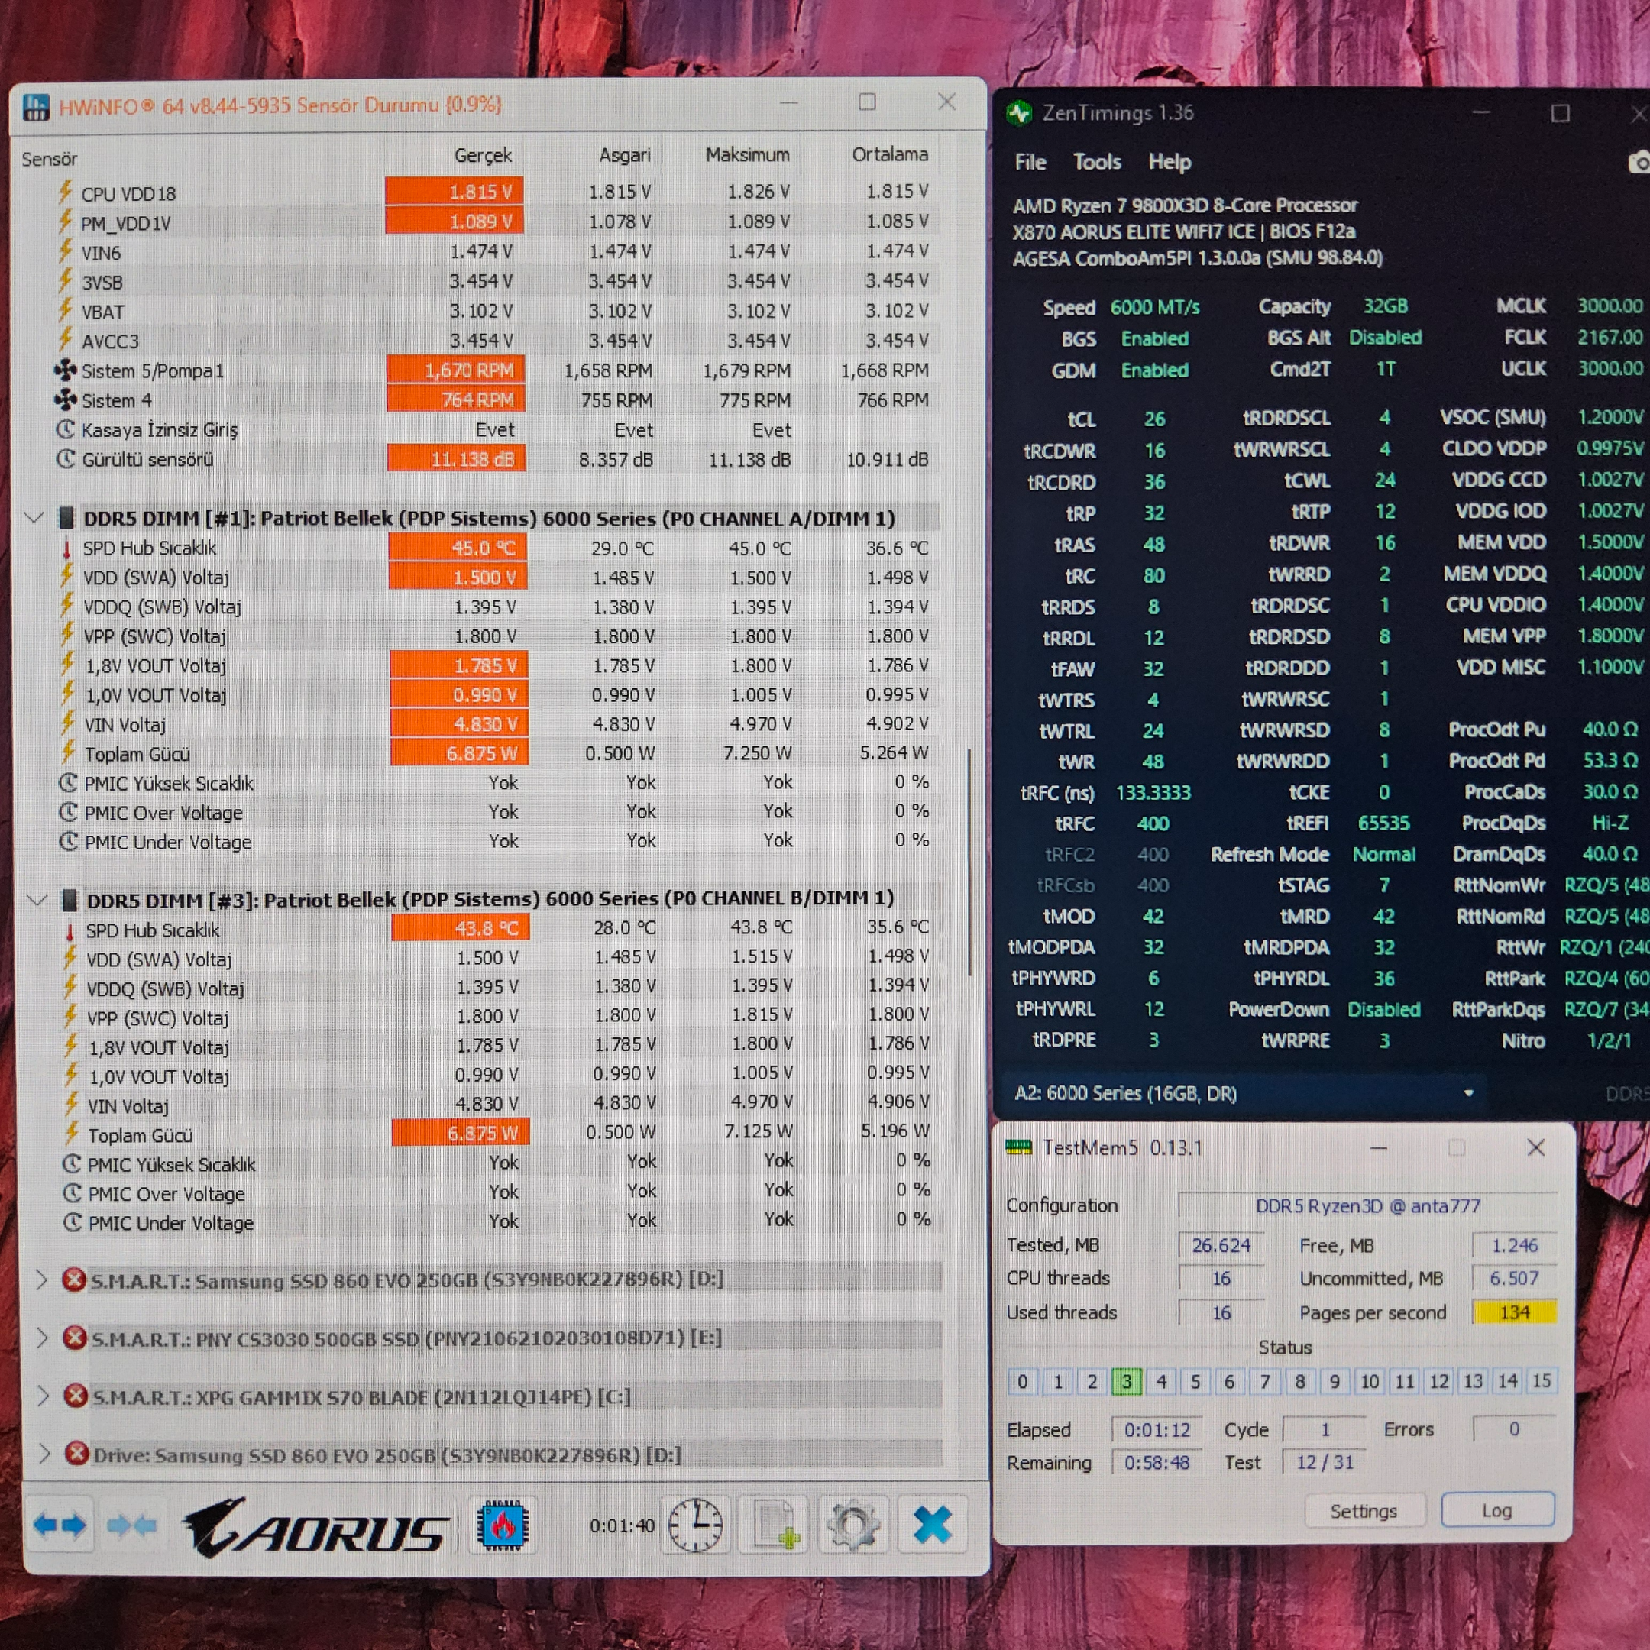Click the log file icon with green plus

tap(776, 1525)
